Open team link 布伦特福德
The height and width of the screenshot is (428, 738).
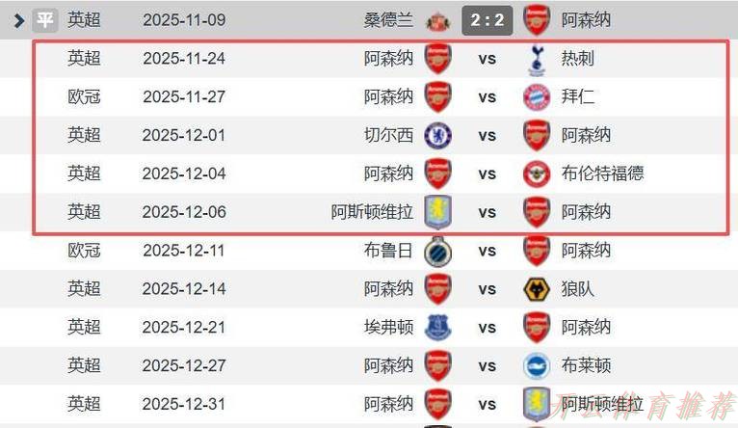click(602, 174)
